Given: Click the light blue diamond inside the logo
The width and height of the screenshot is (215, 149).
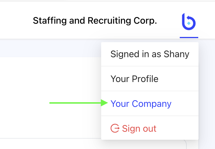Looking at the screenshot, I should (x=189, y=23).
